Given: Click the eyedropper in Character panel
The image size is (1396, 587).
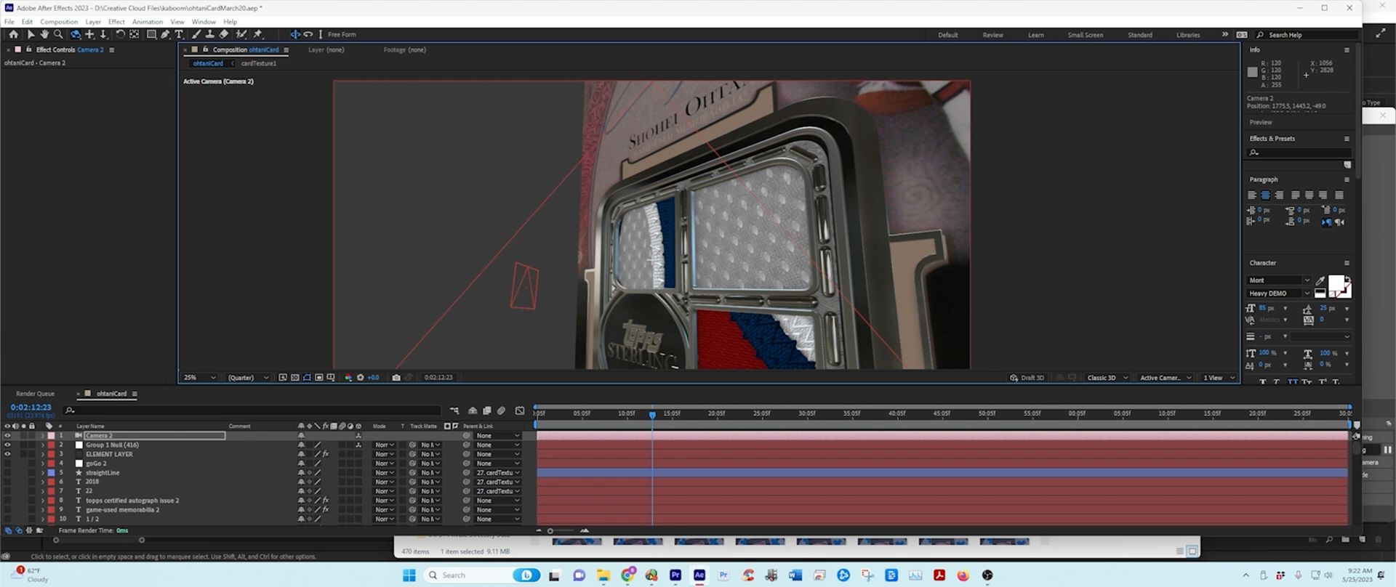Looking at the screenshot, I should tap(1320, 280).
